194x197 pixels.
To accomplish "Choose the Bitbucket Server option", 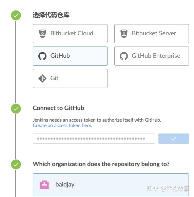I will [152, 34].
